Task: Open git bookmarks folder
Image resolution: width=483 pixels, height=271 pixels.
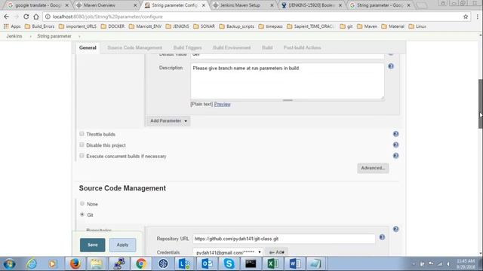Action: pos(346,26)
